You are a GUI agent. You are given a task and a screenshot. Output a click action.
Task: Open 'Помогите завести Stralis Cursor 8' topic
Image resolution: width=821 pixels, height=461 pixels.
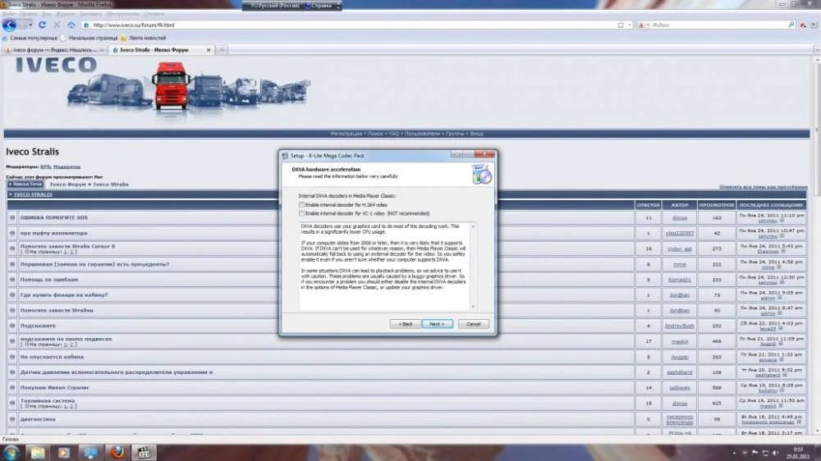coord(67,246)
